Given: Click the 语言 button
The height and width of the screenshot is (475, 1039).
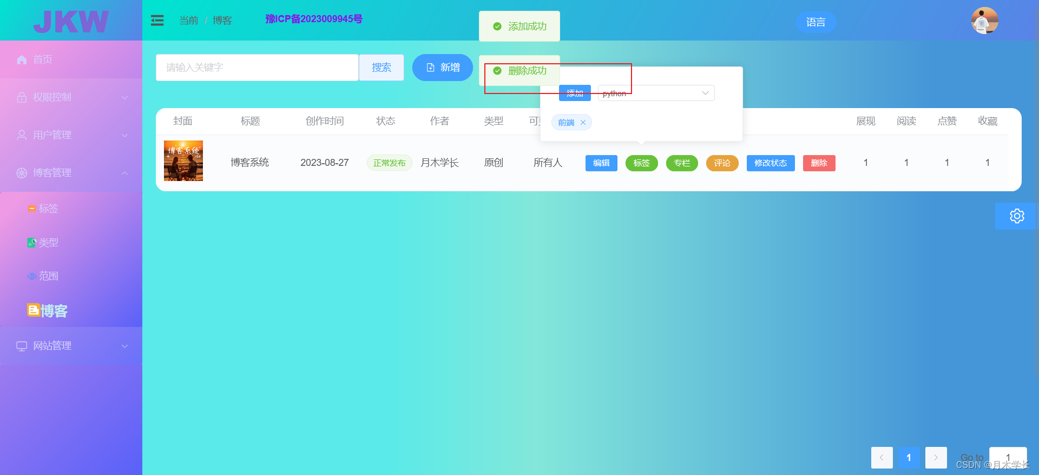Looking at the screenshot, I should click(x=816, y=22).
